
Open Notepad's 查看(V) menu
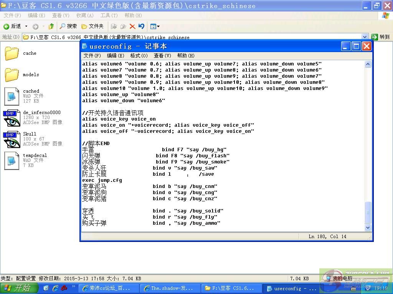162,56
